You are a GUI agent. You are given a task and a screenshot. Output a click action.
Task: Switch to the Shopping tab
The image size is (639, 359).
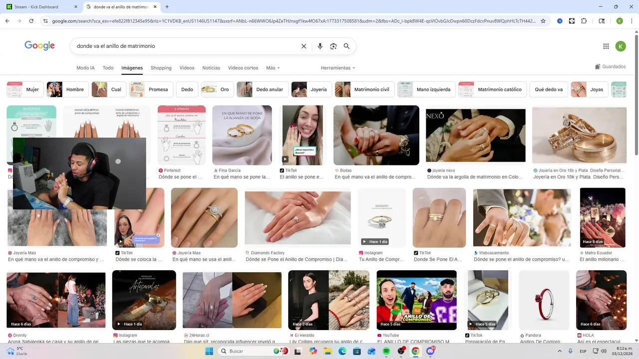(x=161, y=68)
